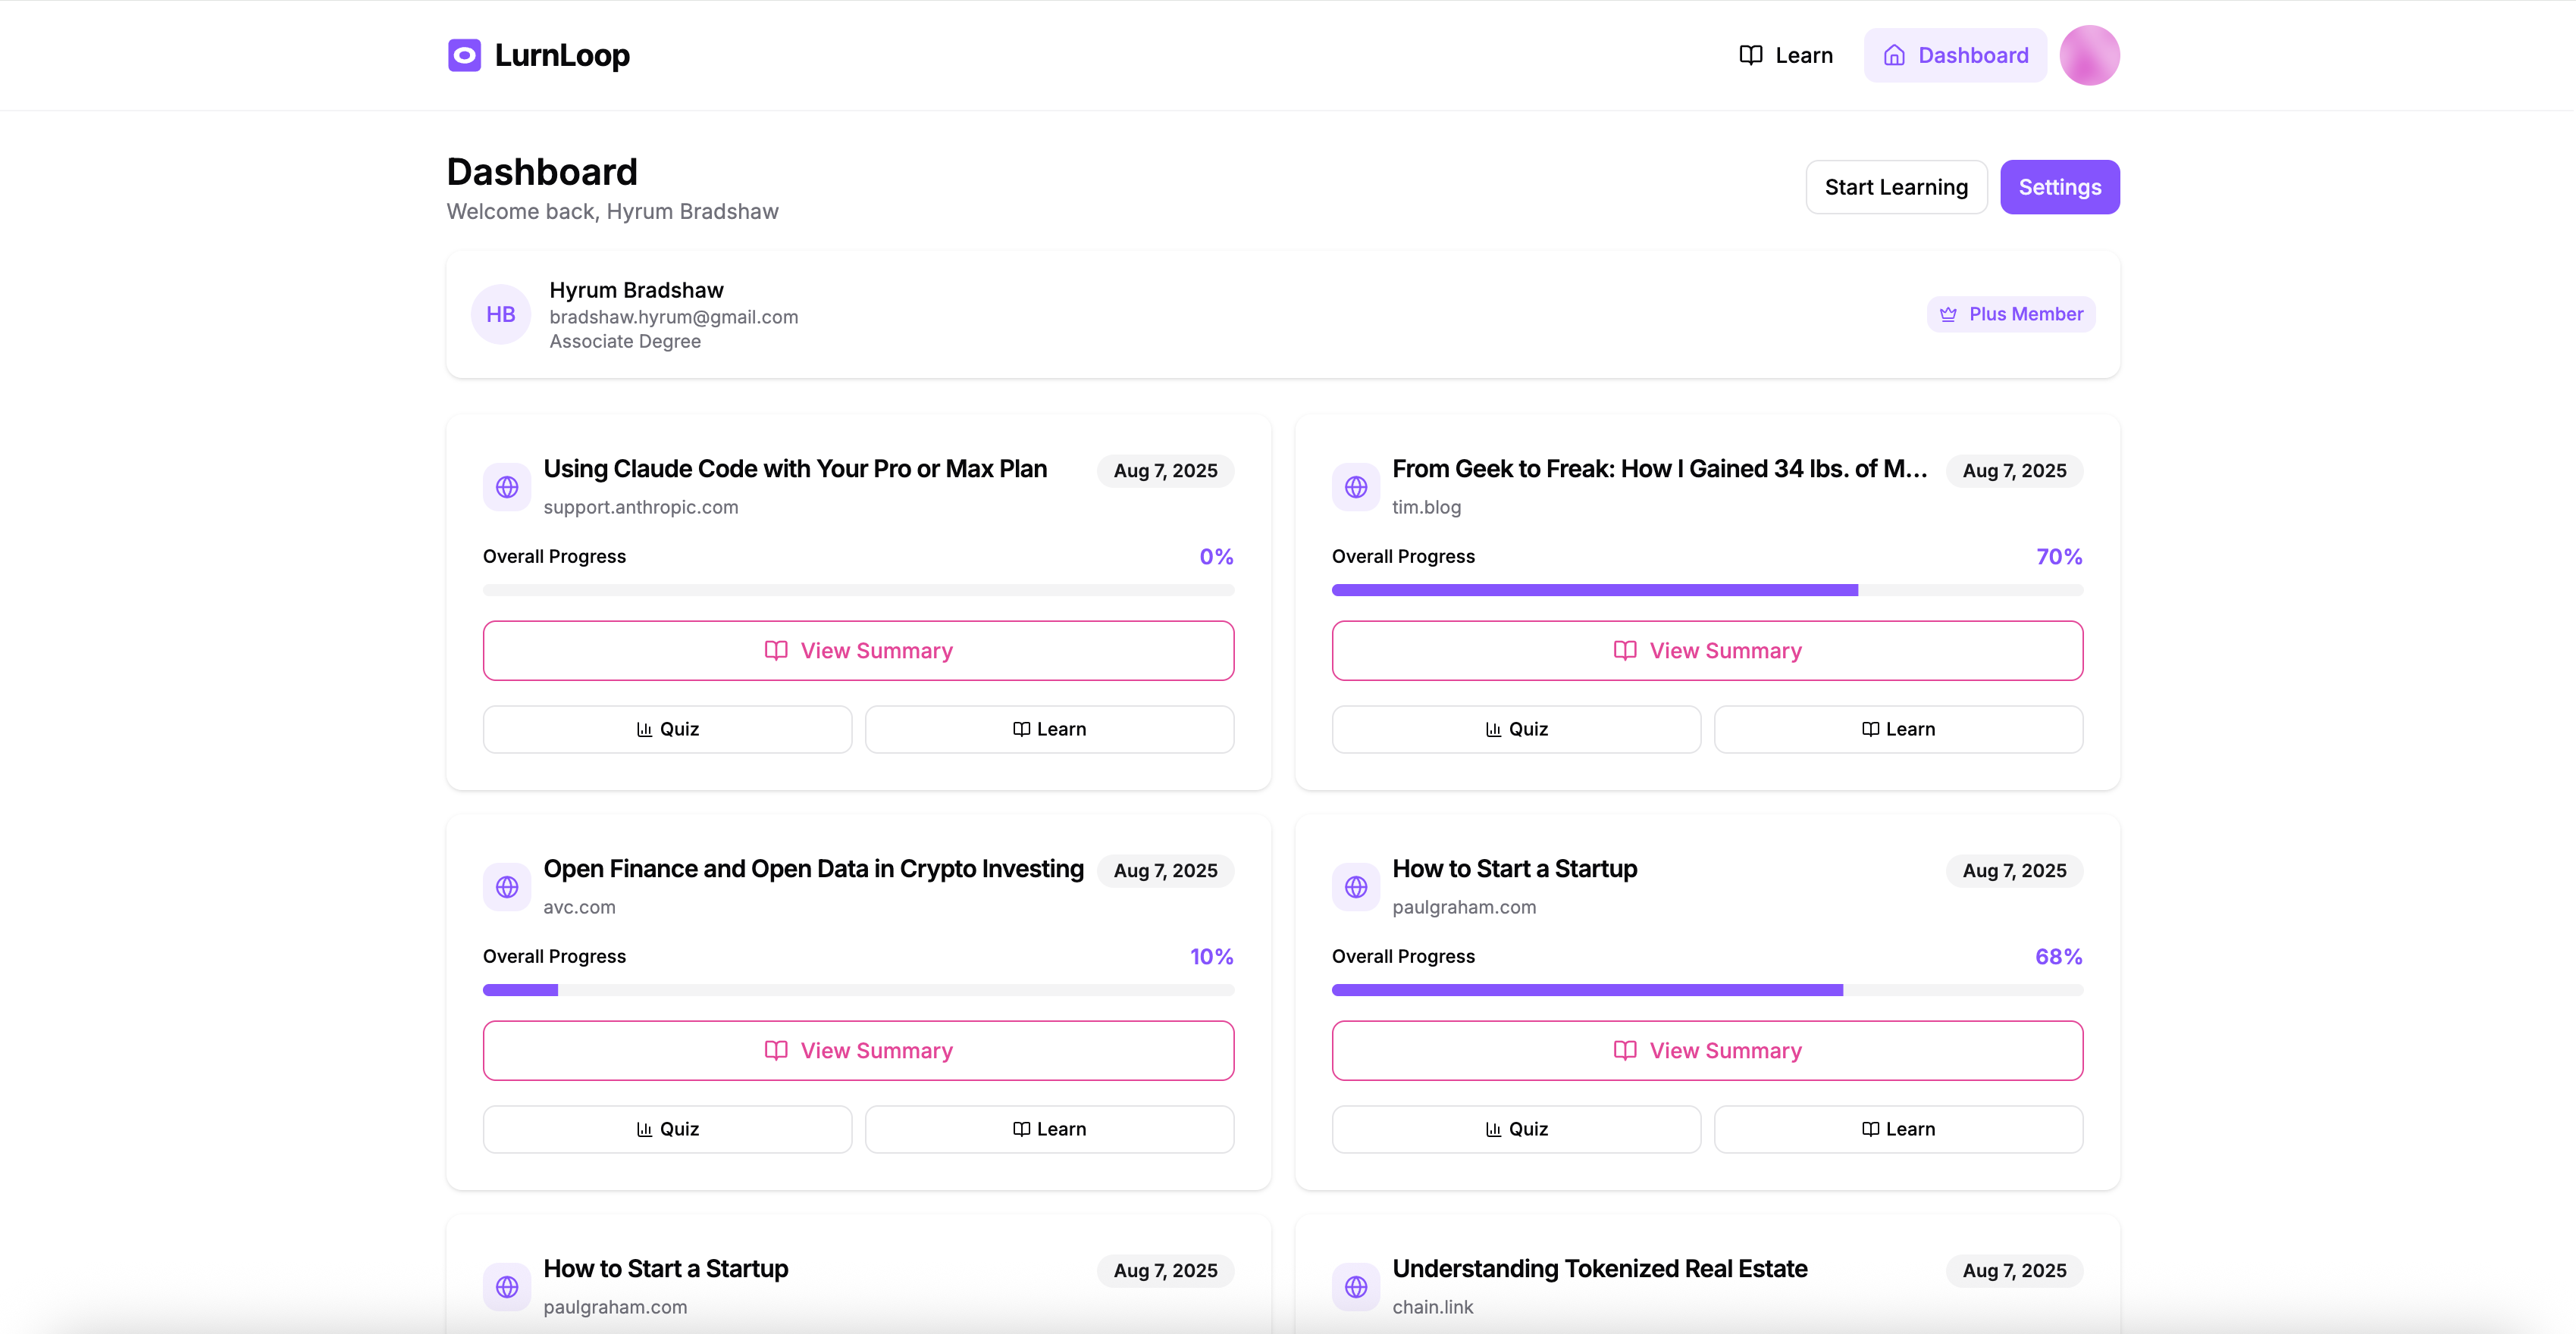This screenshot has height=1334, width=2576.
Task: Start Quiz for Open Finance article
Action: coord(667,1129)
